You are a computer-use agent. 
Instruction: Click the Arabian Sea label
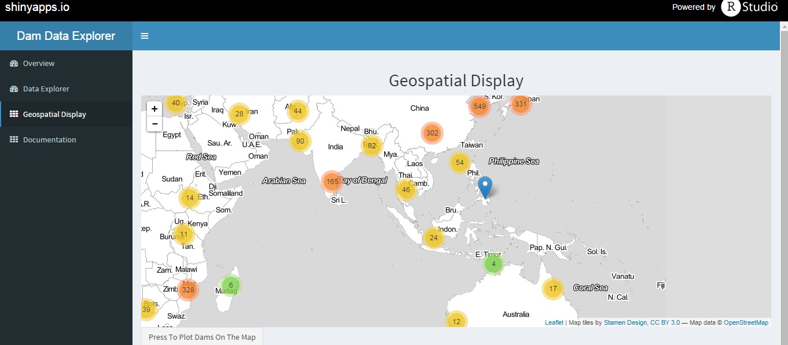(x=283, y=181)
